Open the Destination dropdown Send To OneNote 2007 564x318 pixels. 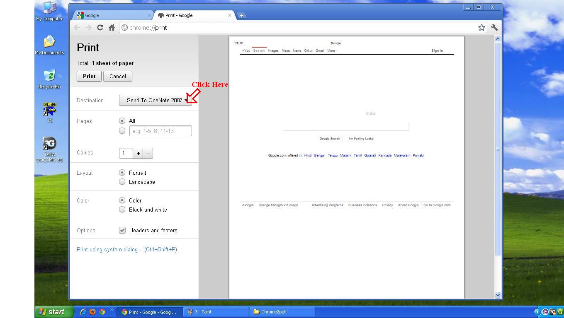click(x=156, y=100)
